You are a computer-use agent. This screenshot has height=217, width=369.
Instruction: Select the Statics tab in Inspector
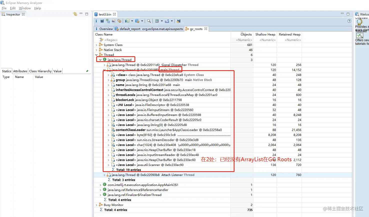pos(6,71)
